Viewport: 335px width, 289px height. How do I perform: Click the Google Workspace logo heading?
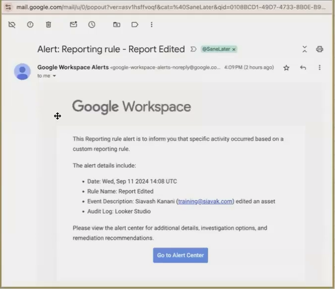click(131, 106)
